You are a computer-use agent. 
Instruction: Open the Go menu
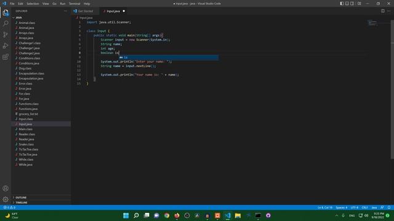[54, 4]
